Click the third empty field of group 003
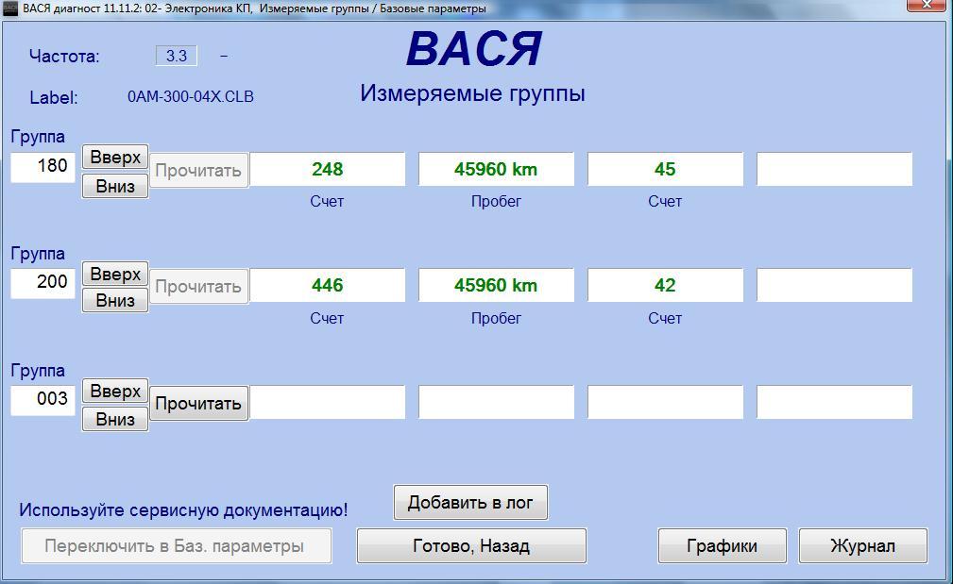 click(x=665, y=402)
